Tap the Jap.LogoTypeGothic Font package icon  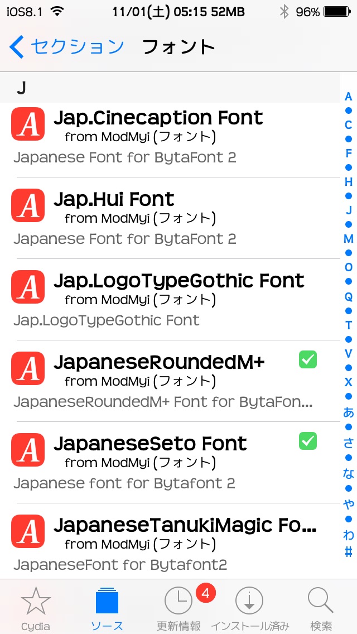(x=28, y=287)
